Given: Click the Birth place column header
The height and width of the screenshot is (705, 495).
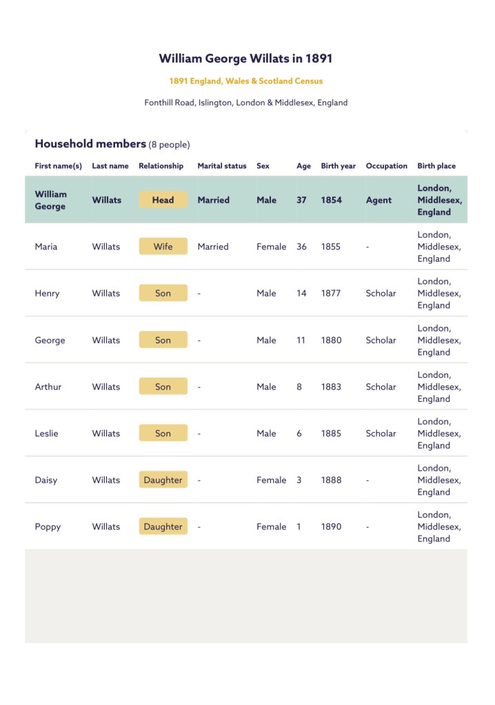Looking at the screenshot, I should 436,166.
